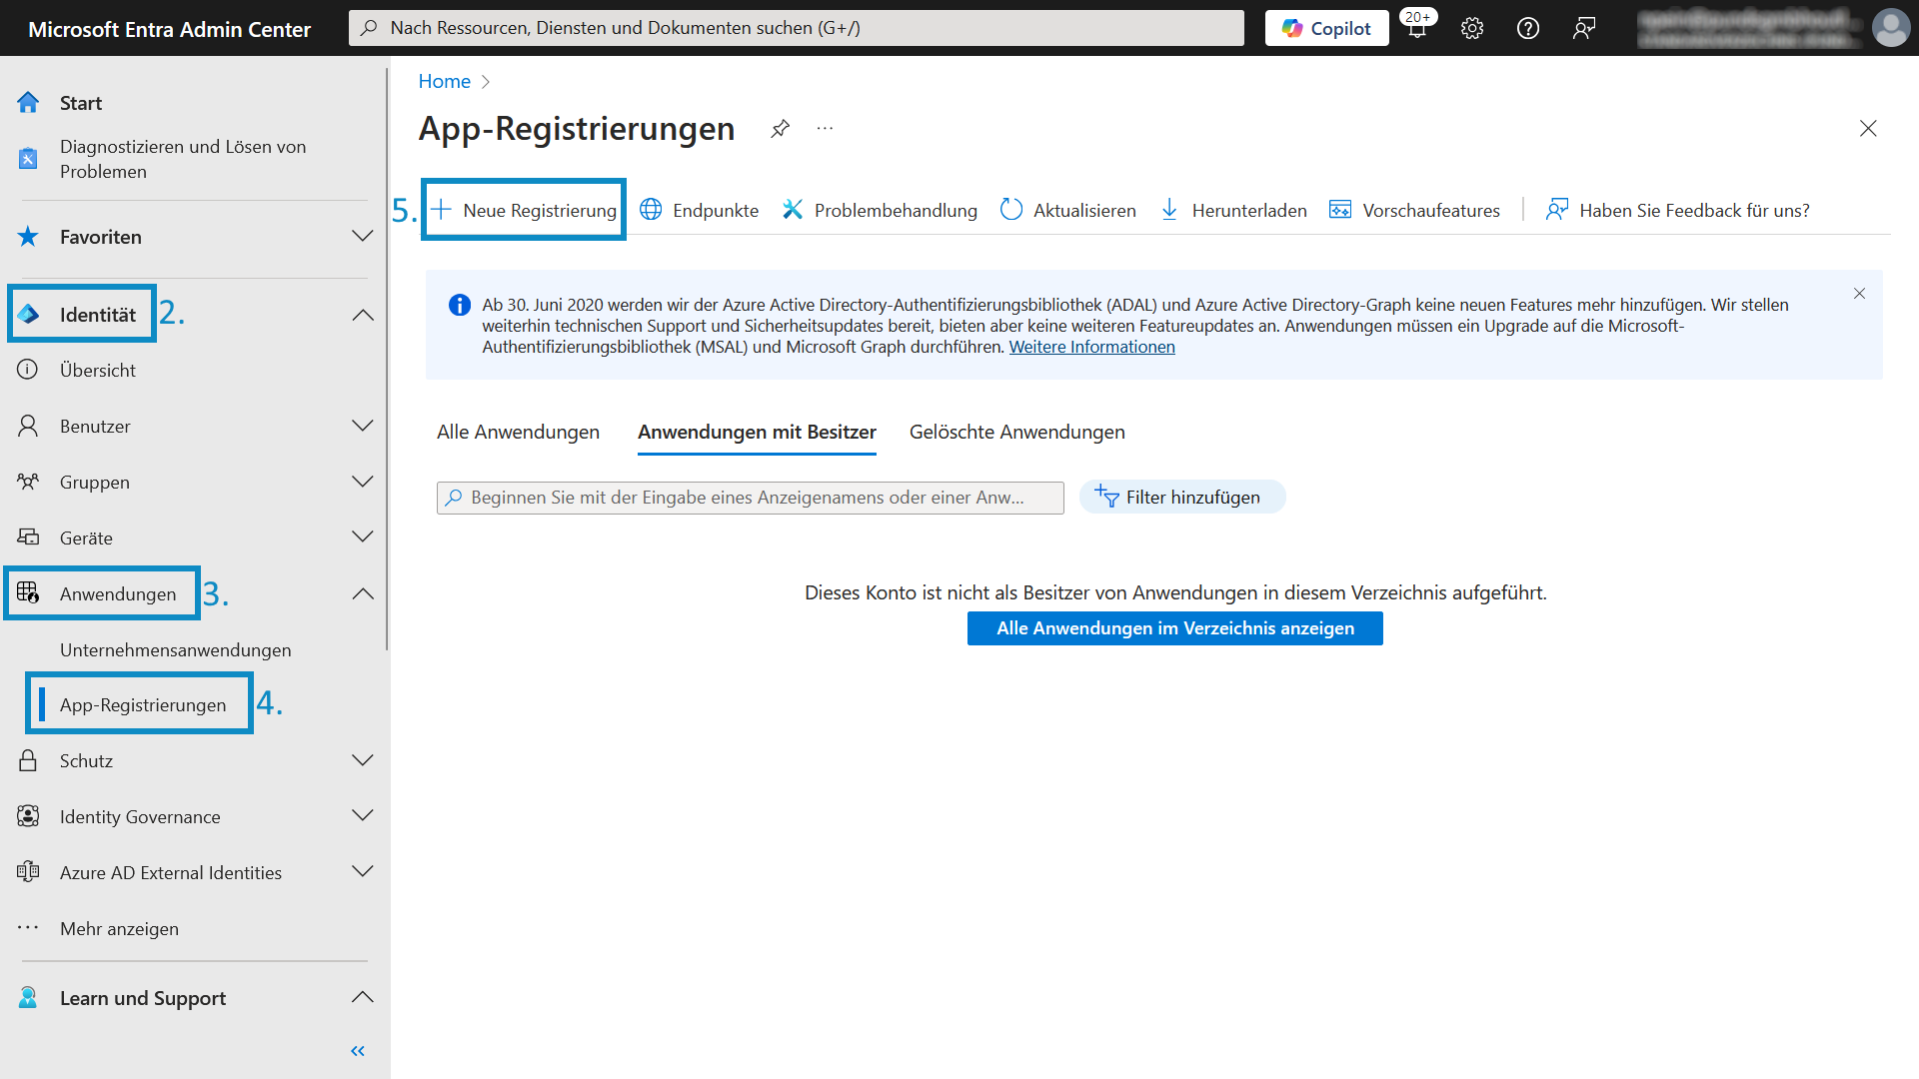Click the user account avatar

tap(1891, 28)
